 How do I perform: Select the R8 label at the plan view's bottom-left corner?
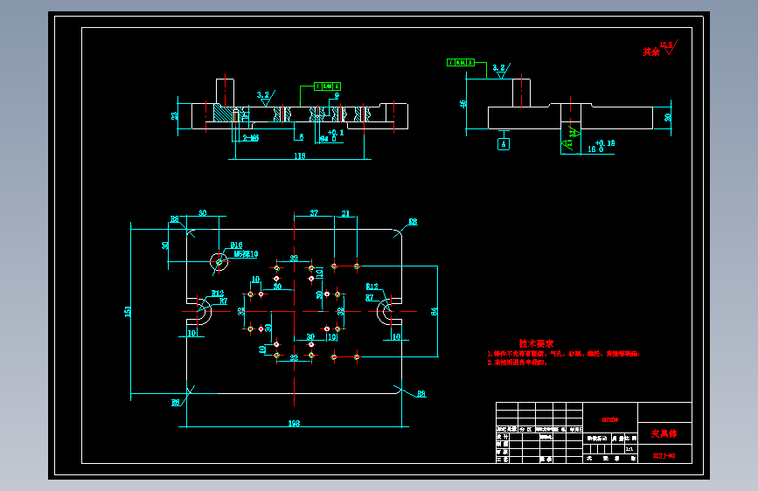176,402
